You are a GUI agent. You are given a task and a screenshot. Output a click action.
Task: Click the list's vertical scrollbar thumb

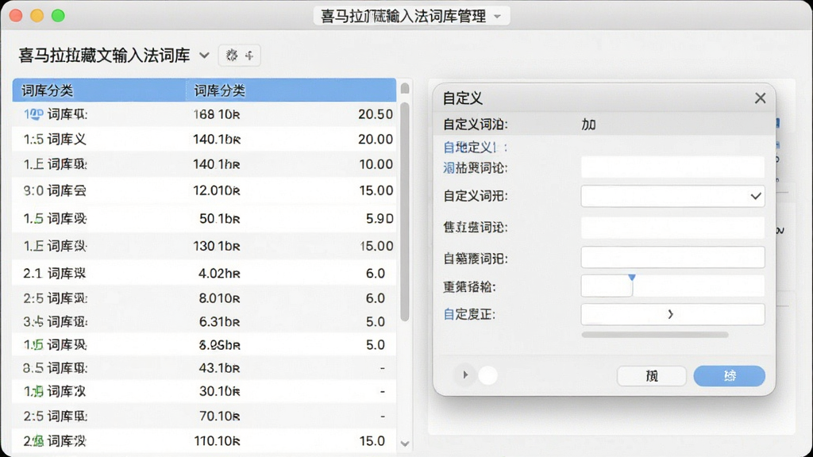405,211
